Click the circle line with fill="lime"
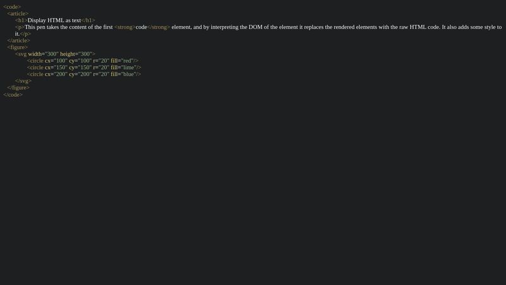The width and height of the screenshot is (506, 285). point(84,68)
